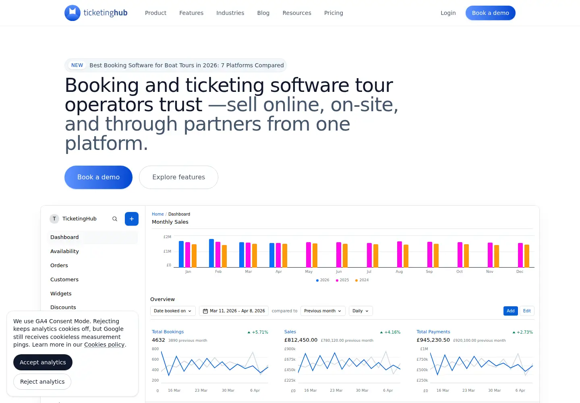Open the Sales metric title
This screenshot has width=580, height=403.
click(290, 332)
